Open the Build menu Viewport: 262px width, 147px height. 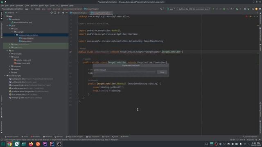point(41,5)
